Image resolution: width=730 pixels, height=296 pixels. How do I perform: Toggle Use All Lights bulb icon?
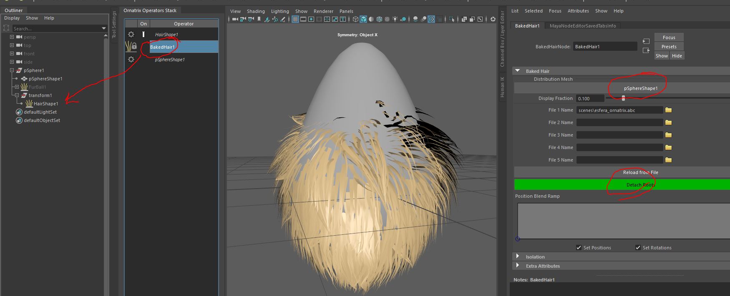click(395, 19)
